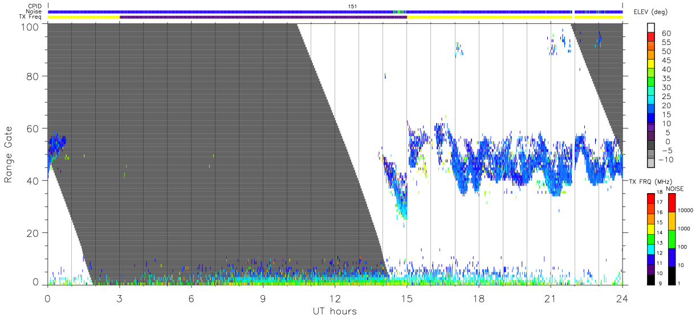
Task: Click x-axis tick label 24
Action: [x=622, y=299]
